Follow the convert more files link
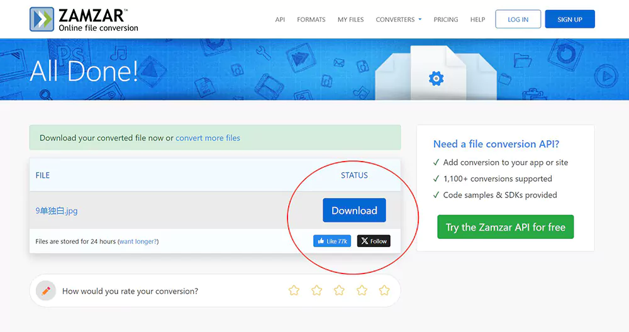This screenshot has height=332, width=629. (208, 138)
